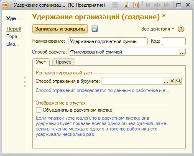Switch to the Прочее tab
The image size is (194, 156).
pyautogui.click(x=64, y=62)
